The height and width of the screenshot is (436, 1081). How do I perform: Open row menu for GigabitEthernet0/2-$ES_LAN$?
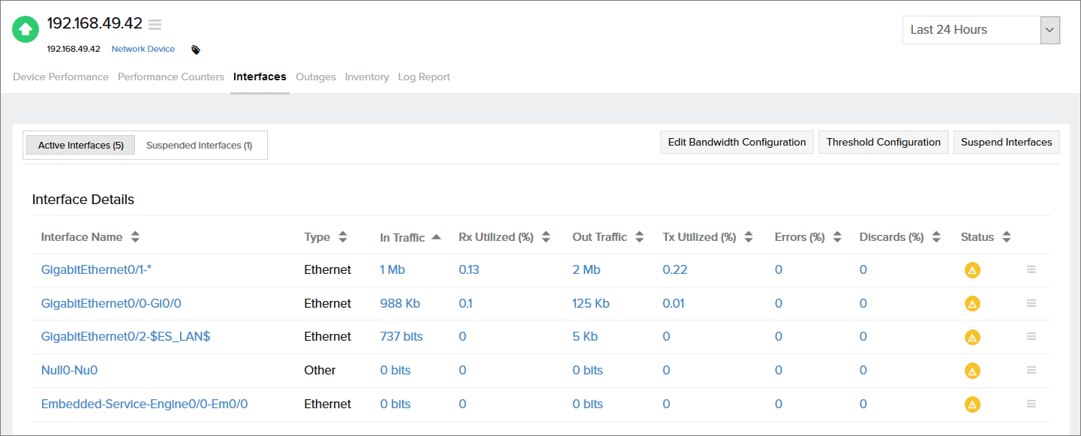click(1031, 336)
